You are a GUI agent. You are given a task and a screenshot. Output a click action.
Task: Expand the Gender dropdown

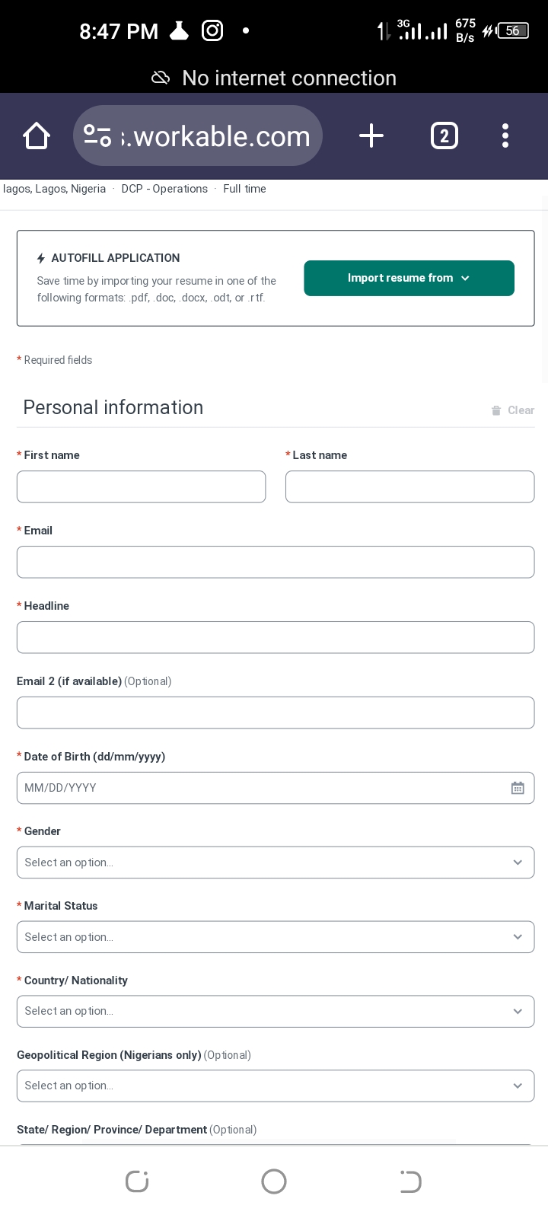click(x=276, y=862)
